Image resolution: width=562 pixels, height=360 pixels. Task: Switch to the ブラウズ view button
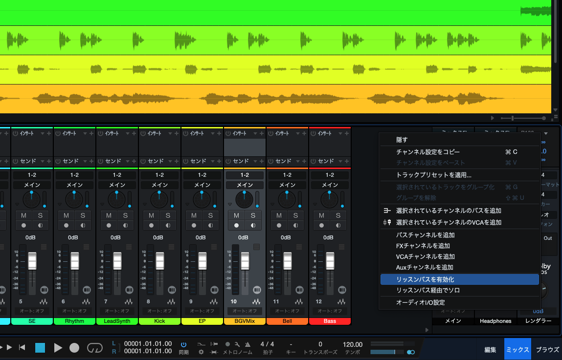coord(547,350)
